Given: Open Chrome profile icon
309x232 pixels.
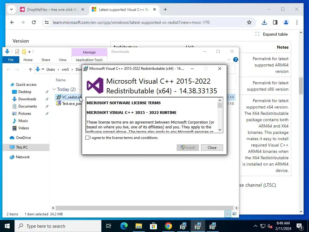Looking at the screenshot, I should click(286, 22).
